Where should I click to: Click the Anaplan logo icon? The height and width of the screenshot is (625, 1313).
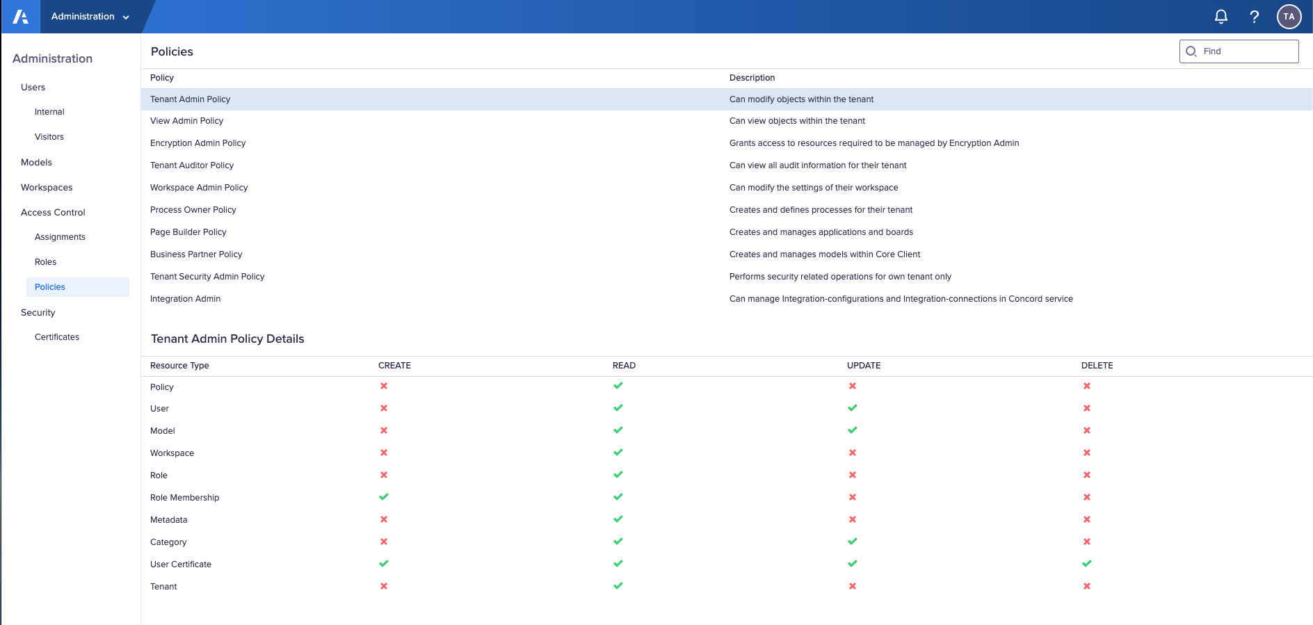point(21,17)
